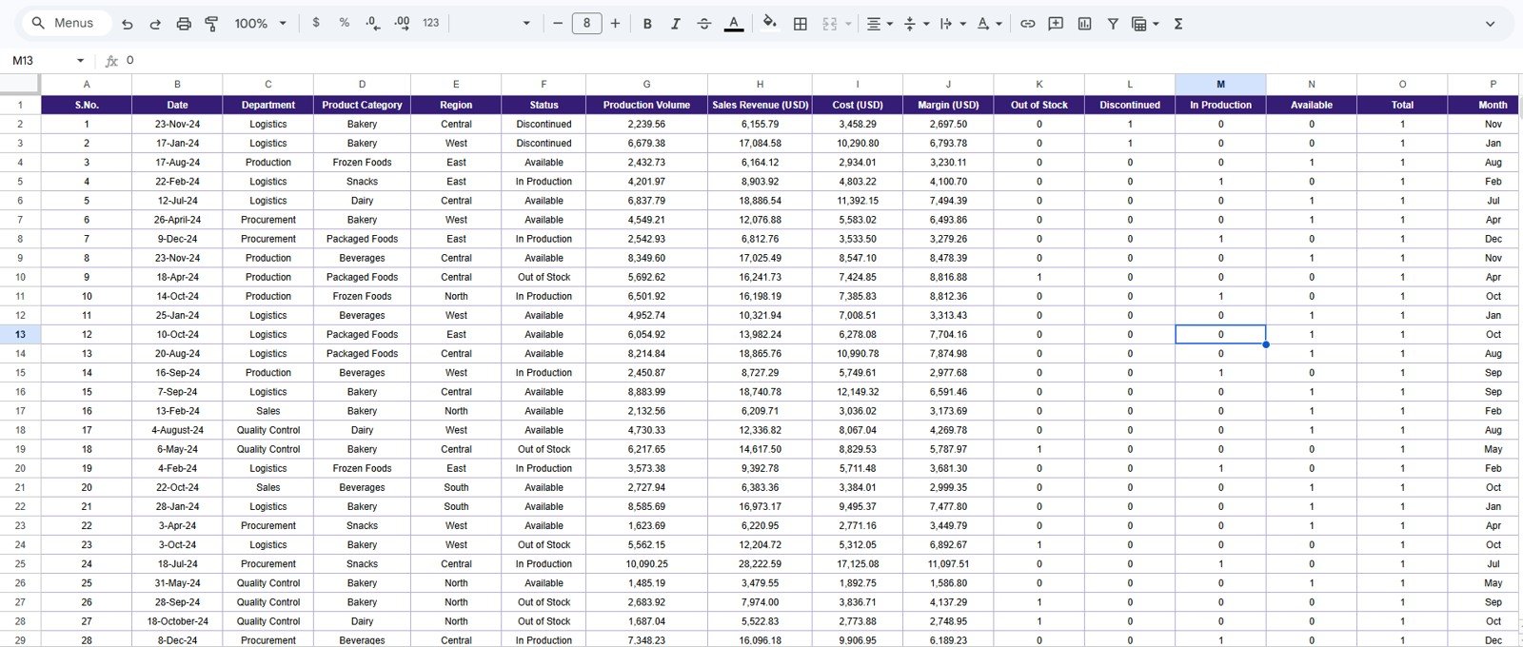
Task: Toggle italic formatting
Action: click(675, 24)
